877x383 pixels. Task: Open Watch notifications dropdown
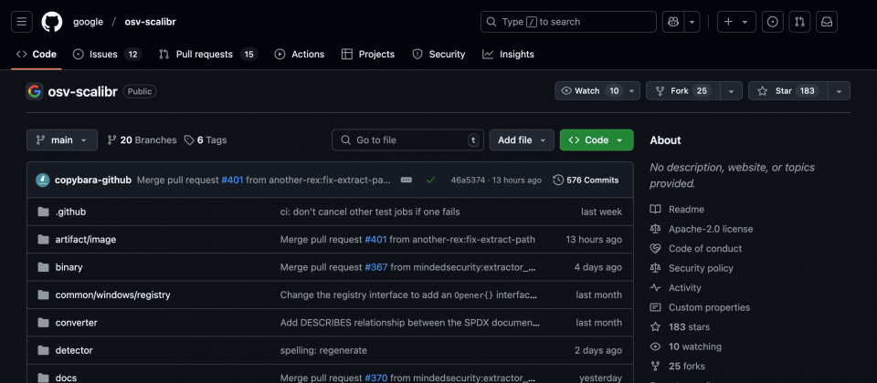point(631,90)
